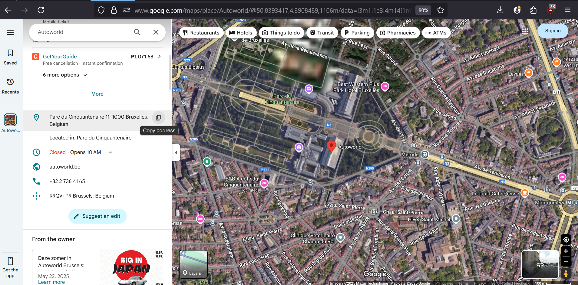The width and height of the screenshot is (578, 285).
Task: Filter map by Restaurants
Action: pos(201,33)
